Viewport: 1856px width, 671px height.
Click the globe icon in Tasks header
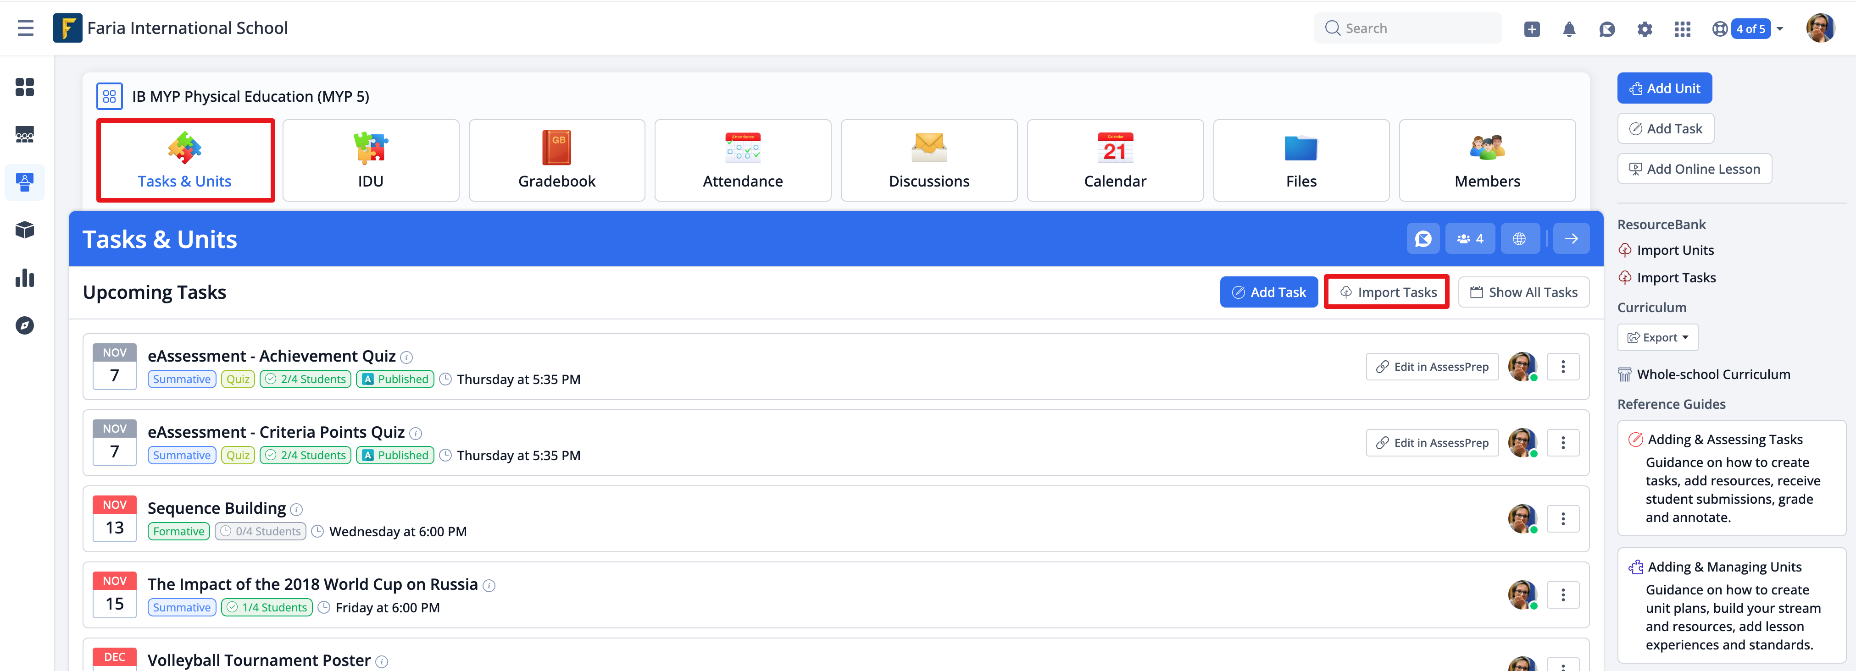tap(1519, 239)
